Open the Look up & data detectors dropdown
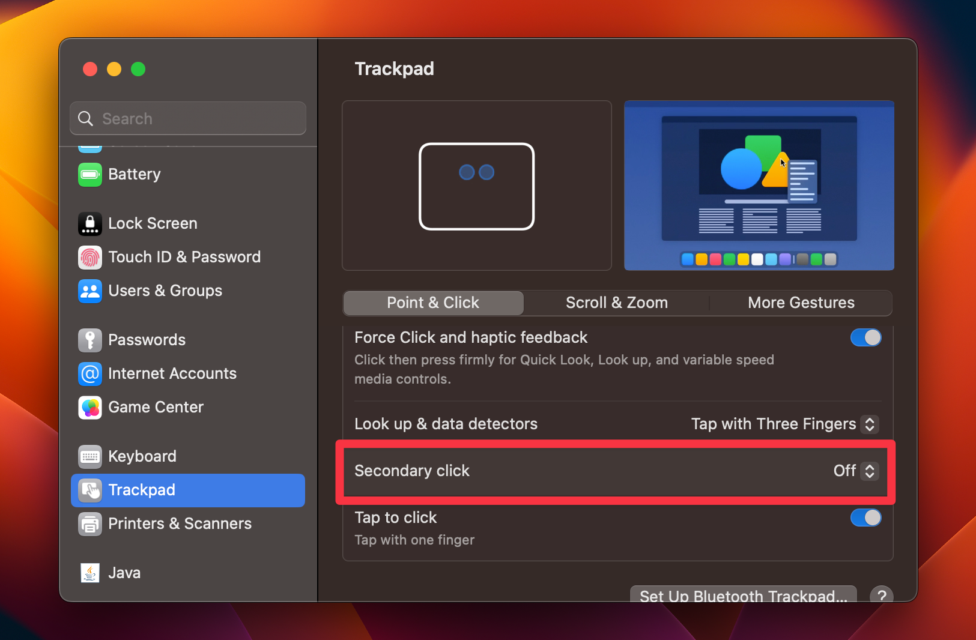This screenshot has width=976, height=640. (x=869, y=424)
